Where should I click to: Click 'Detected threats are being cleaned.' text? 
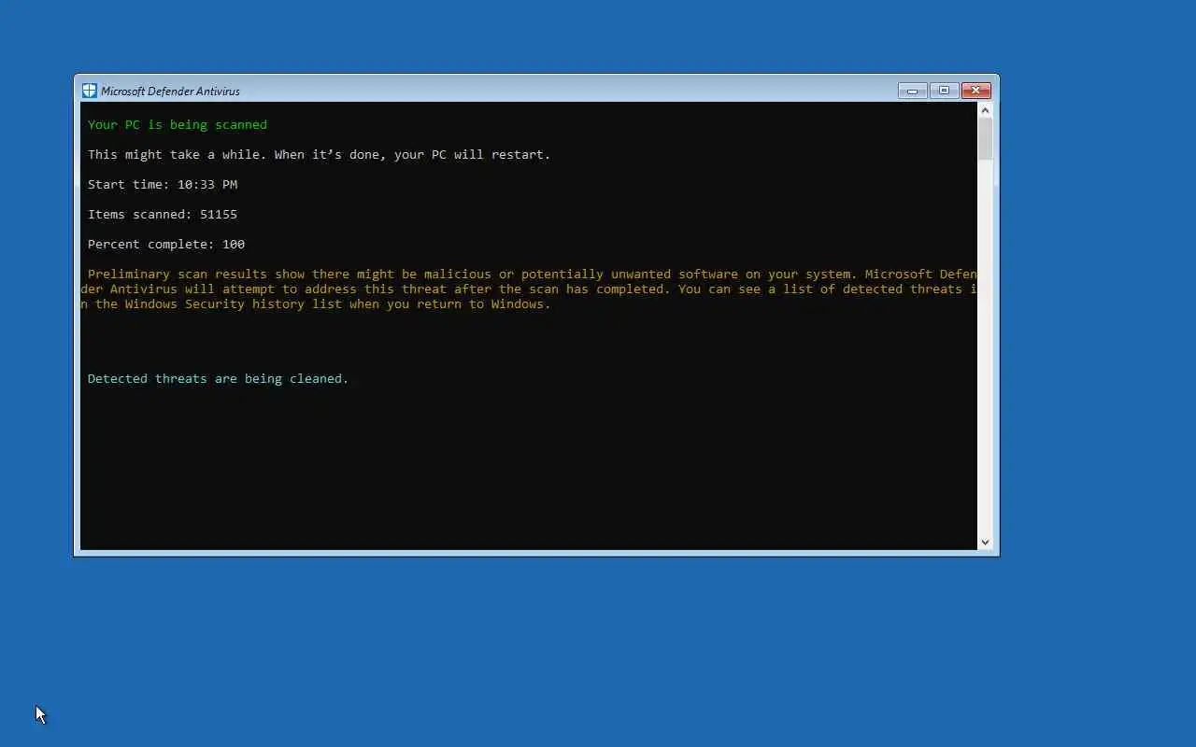[218, 378]
